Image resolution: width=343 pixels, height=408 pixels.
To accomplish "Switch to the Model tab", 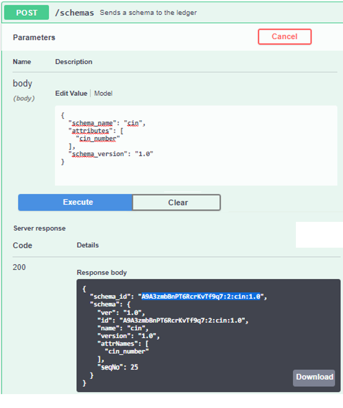I will (103, 93).
